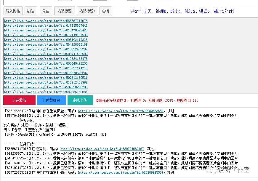Screen dimensions: 258x181
Task: Open the log link with id=620724682167
Action: click(102, 149)
